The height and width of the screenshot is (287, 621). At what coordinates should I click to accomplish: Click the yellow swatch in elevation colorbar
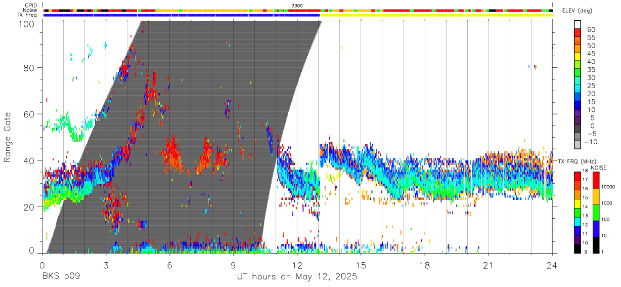click(578, 56)
